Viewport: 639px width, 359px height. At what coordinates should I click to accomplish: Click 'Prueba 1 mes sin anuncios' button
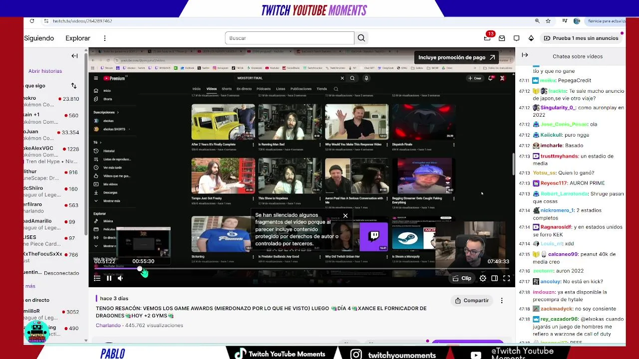[x=581, y=38]
